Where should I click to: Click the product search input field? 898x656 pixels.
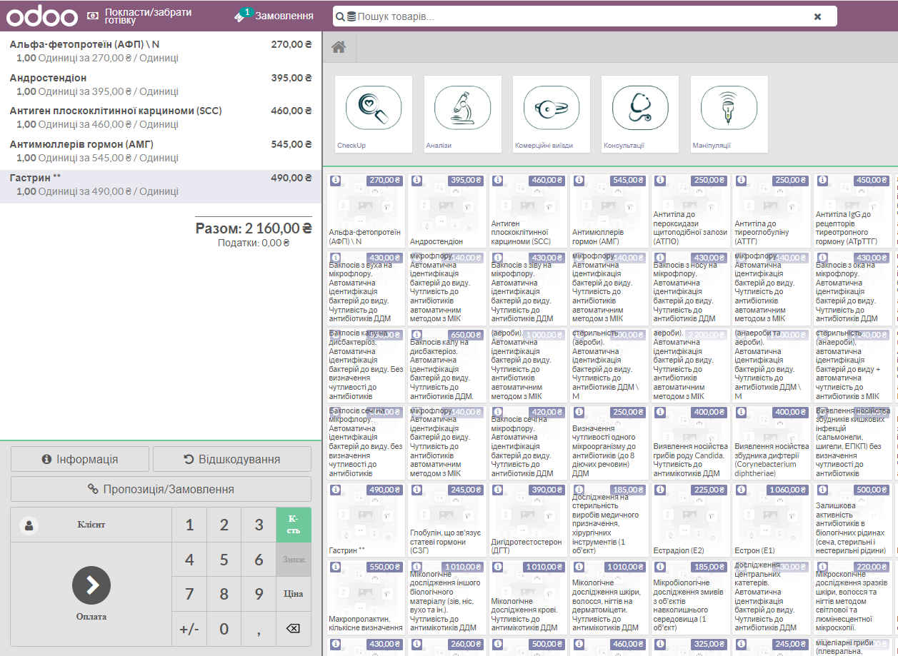point(579,16)
